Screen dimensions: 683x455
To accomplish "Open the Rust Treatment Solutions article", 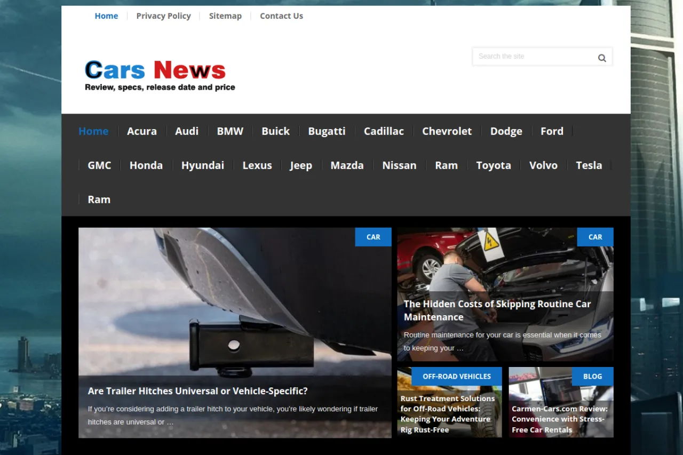I will pyautogui.click(x=448, y=414).
